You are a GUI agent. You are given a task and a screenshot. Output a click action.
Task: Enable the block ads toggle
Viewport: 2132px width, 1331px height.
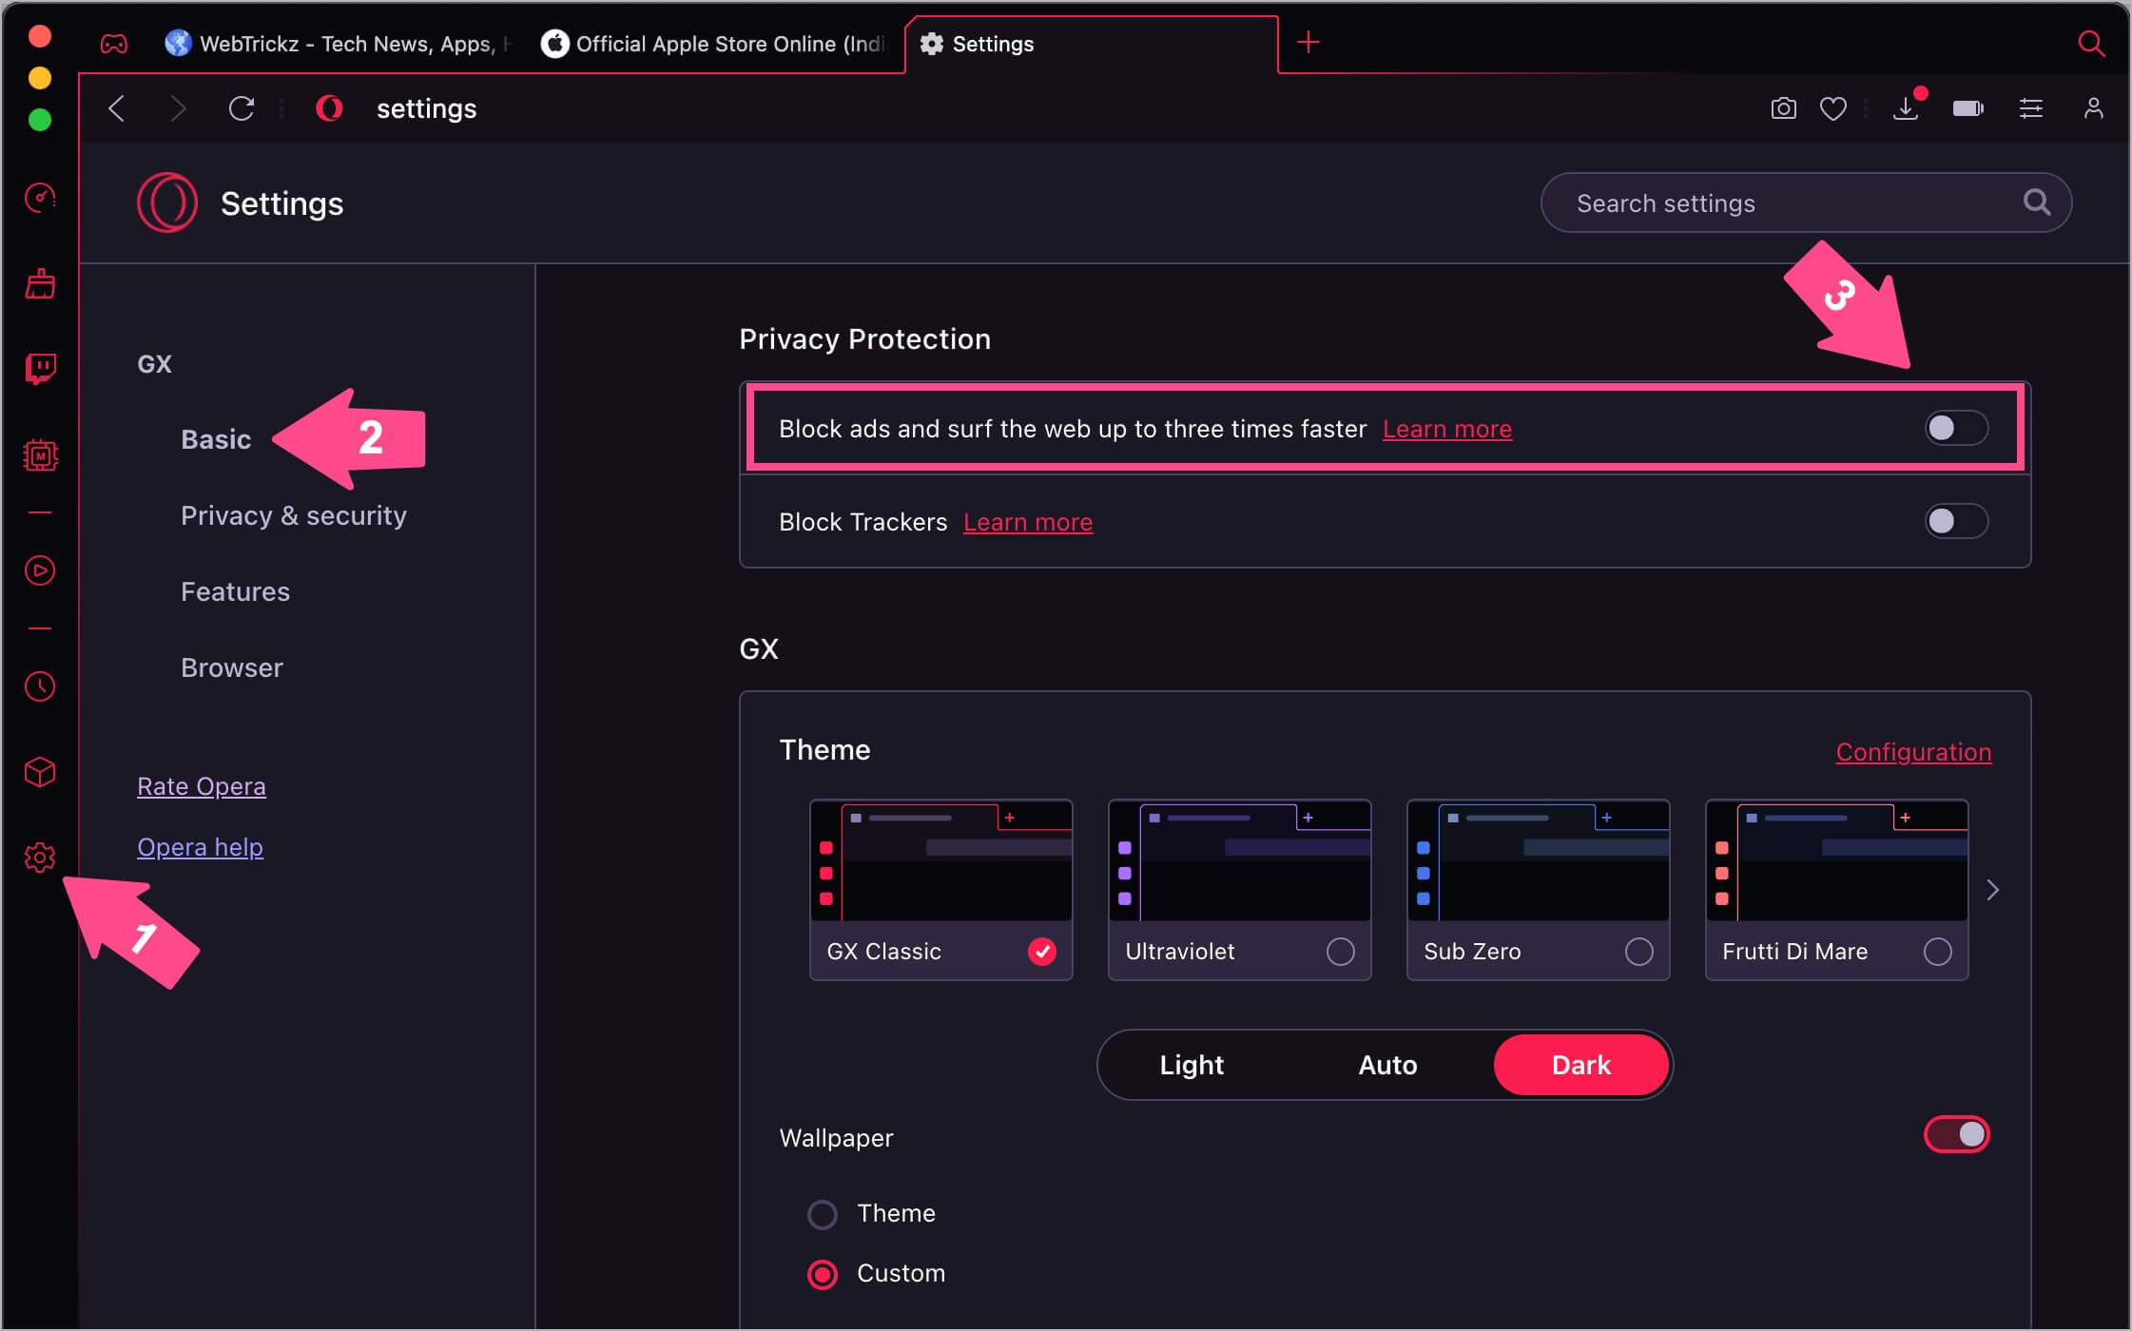pyautogui.click(x=1955, y=428)
